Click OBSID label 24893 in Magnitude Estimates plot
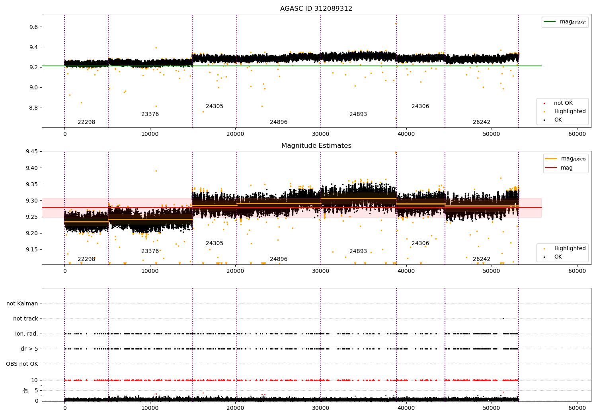The image size is (597, 417). pos(358,251)
